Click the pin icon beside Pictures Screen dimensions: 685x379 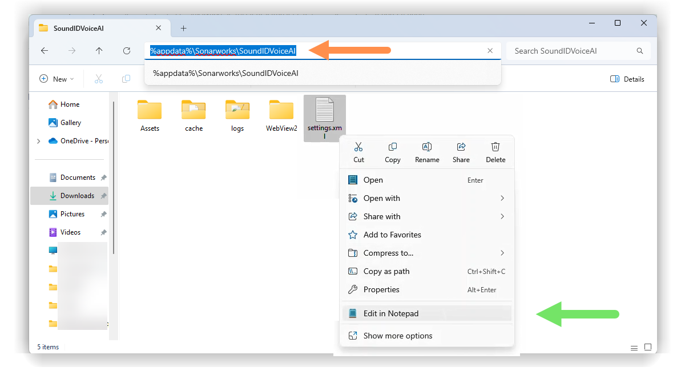pyautogui.click(x=104, y=214)
